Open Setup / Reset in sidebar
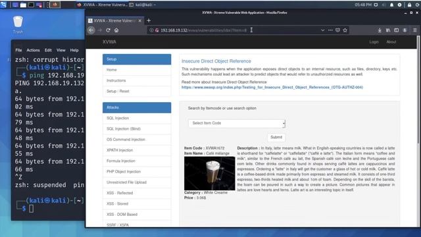 [137, 92]
